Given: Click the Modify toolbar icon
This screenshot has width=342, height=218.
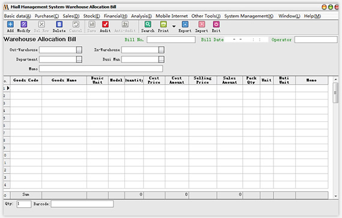Looking at the screenshot, I should (x=24, y=24).
